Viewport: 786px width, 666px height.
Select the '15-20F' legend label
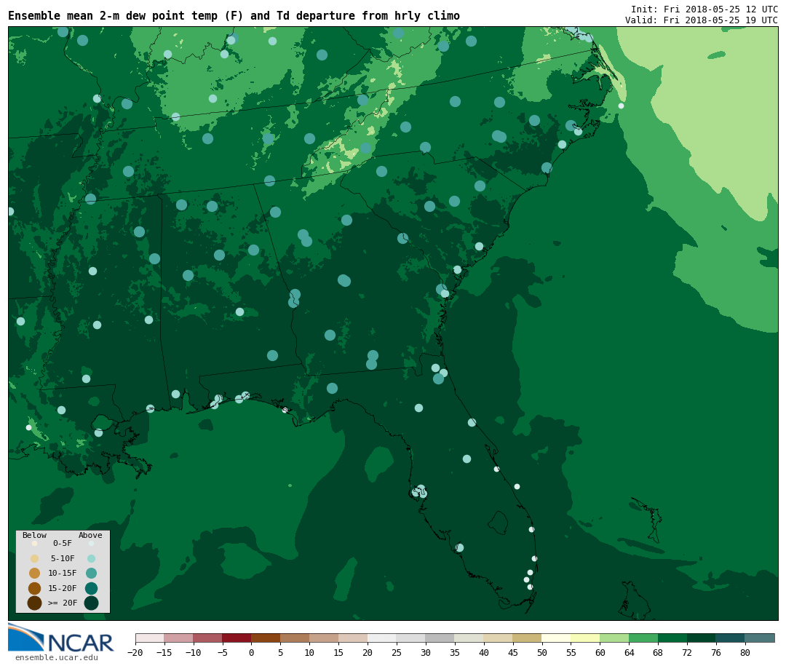point(63,588)
